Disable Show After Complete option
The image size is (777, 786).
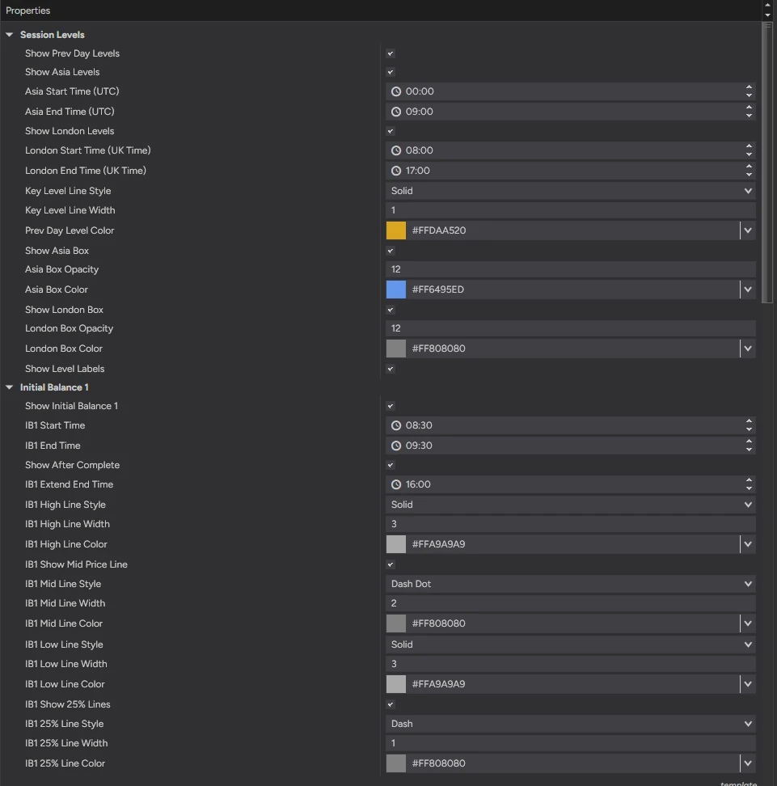(391, 465)
